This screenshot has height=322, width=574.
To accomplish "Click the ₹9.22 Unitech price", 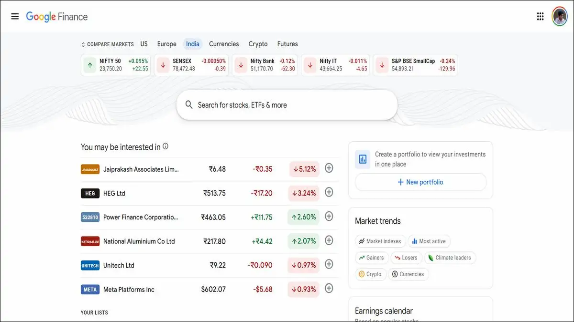I will [218, 265].
